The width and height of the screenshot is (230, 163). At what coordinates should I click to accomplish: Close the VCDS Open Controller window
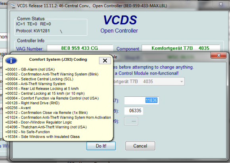click(x=220, y=4)
